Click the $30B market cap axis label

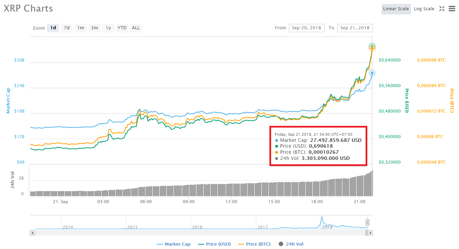19,60
